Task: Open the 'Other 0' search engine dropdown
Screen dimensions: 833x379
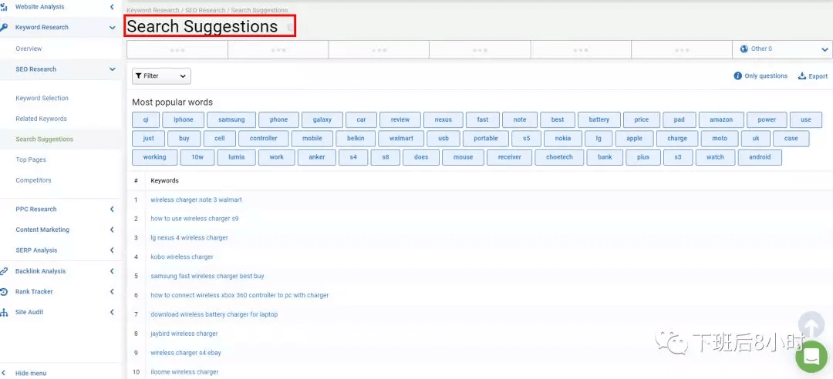Action: click(x=781, y=49)
